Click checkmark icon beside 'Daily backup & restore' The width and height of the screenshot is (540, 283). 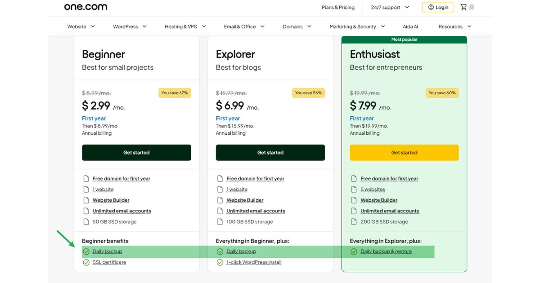coord(354,252)
